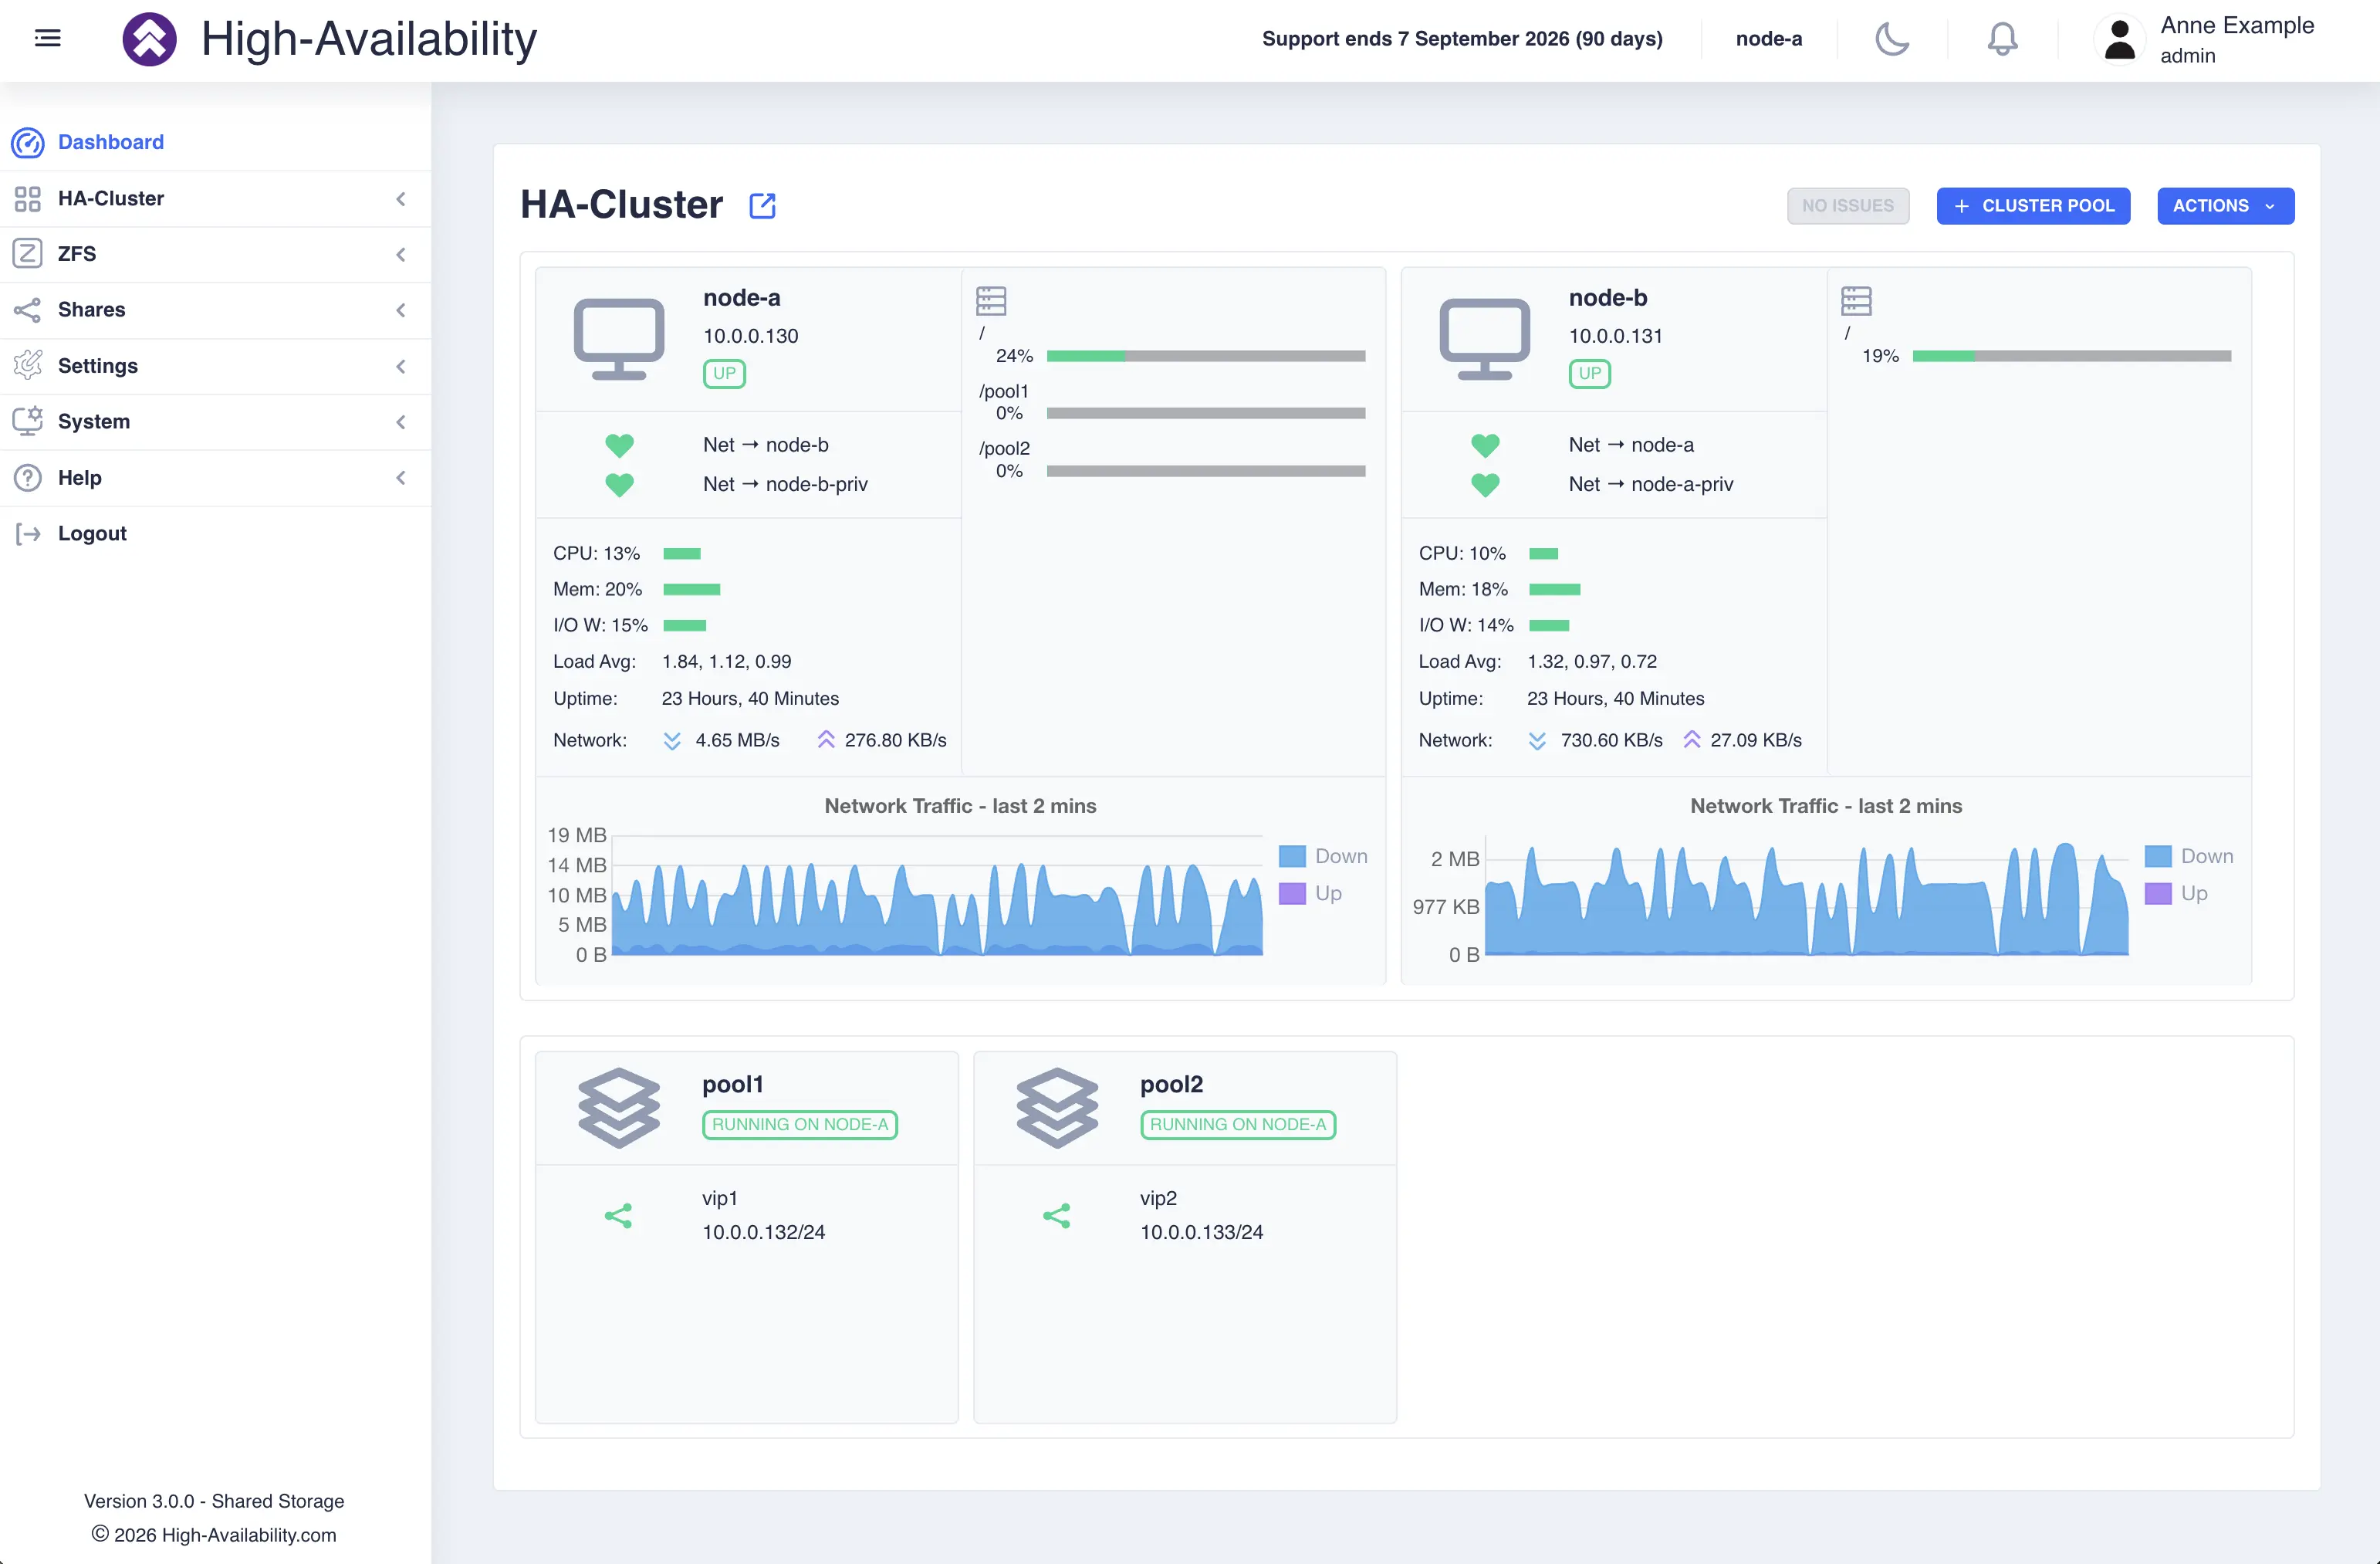Click node-a root filesystem 24% usage bar
2380x1564 pixels.
tap(1206, 356)
